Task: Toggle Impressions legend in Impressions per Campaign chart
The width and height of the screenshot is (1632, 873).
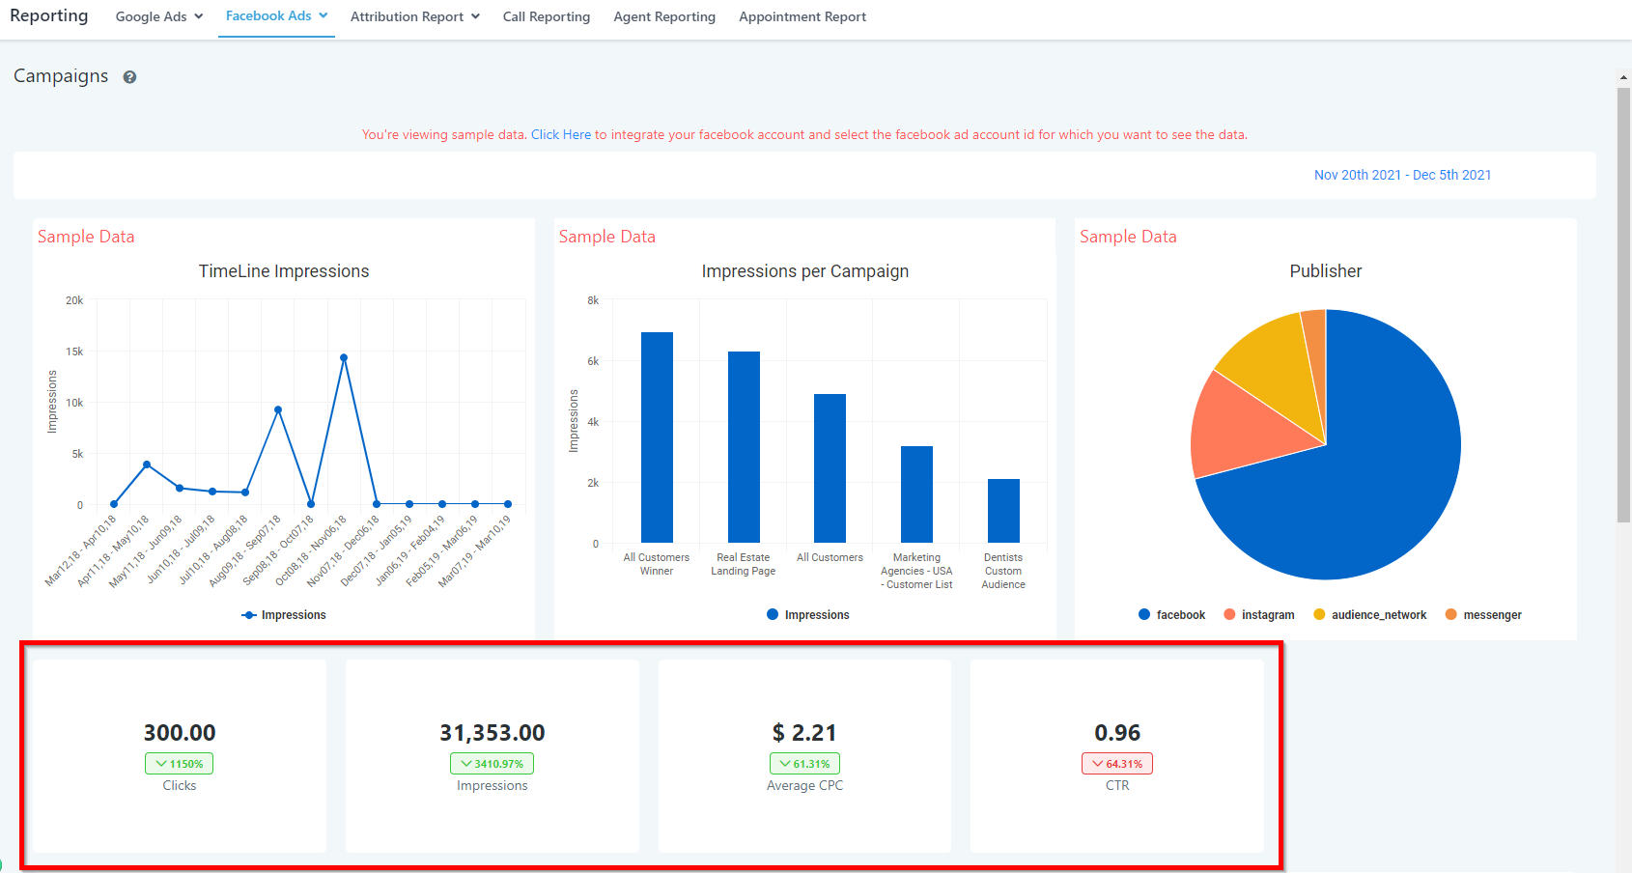Action: click(807, 615)
